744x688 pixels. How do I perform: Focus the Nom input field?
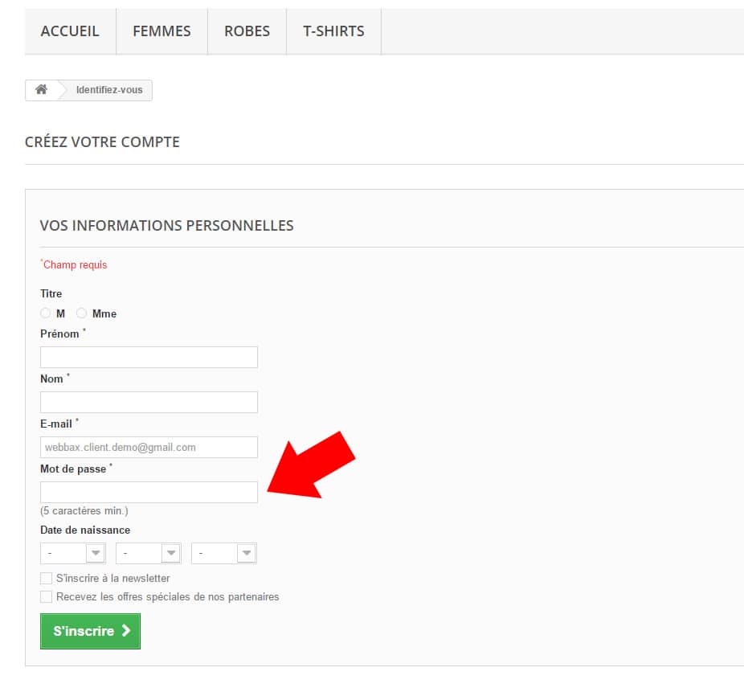(149, 403)
